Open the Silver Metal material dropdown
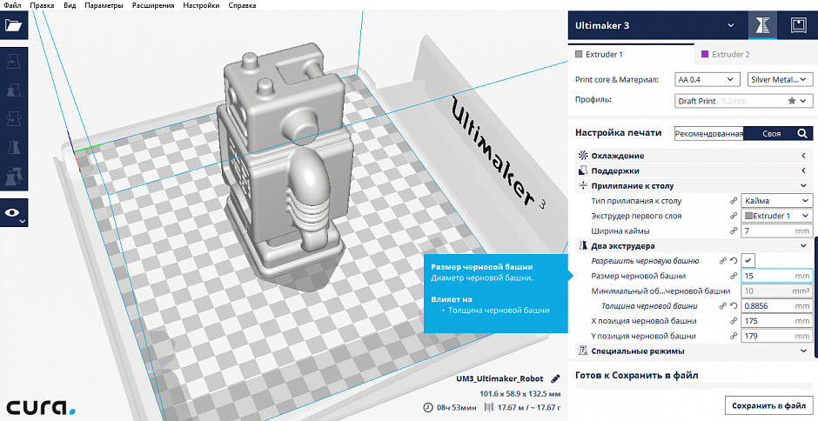The image size is (818, 421). [x=780, y=79]
